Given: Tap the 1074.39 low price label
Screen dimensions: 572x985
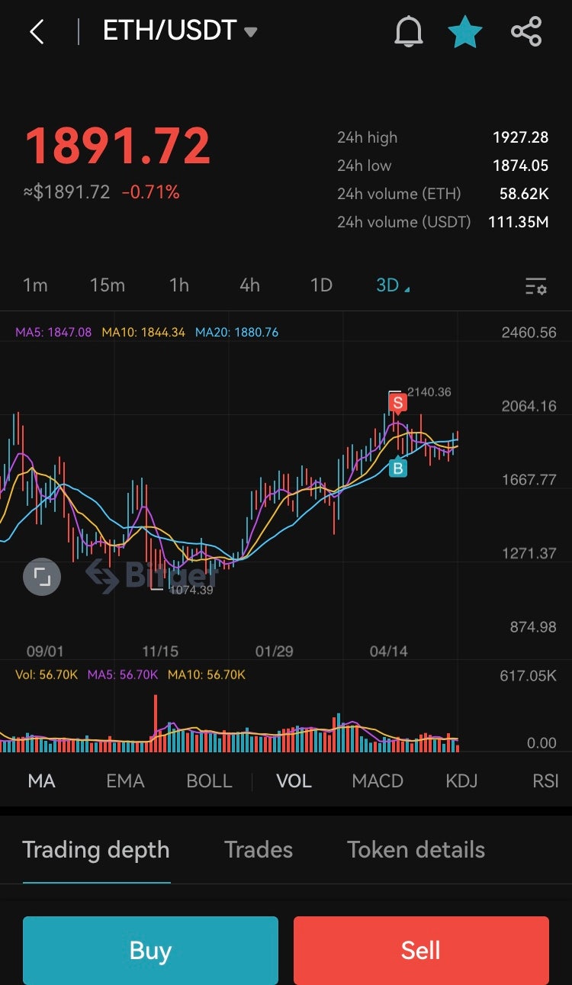Looking at the screenshot, I should coord(191,590).
